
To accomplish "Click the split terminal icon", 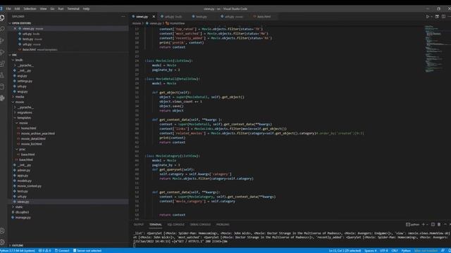I will pos(433,224).
